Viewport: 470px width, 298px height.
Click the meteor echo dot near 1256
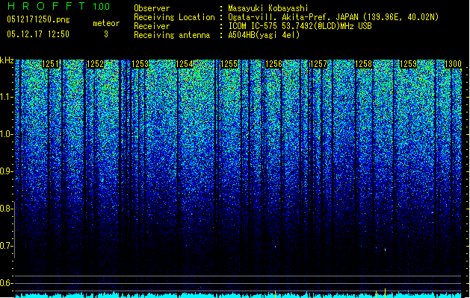point(275,247)
